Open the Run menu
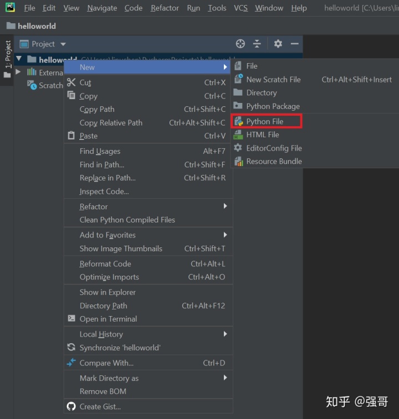 (193, 8)
